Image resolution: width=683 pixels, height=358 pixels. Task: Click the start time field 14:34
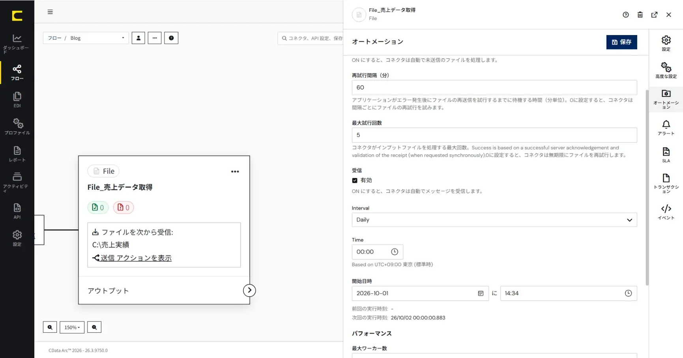coord(568,293)
